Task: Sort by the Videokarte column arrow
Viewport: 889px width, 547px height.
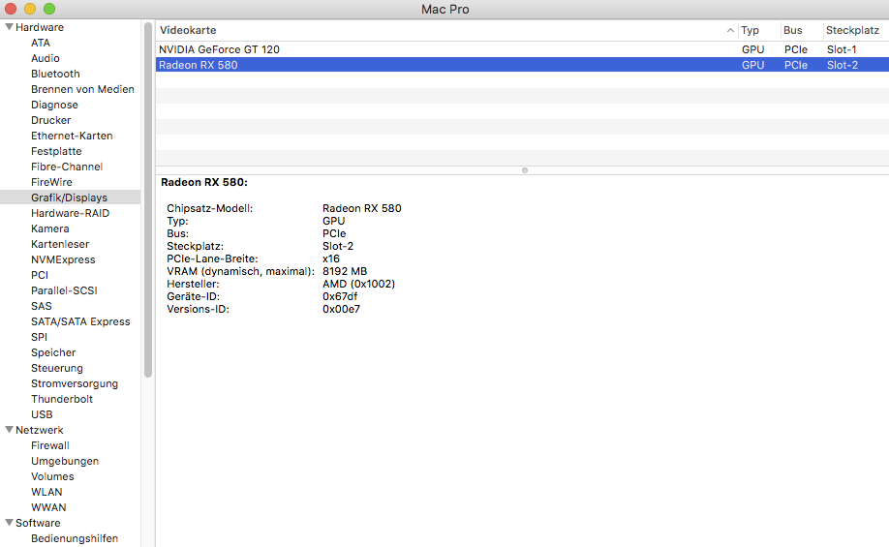Action: point(730,31)
